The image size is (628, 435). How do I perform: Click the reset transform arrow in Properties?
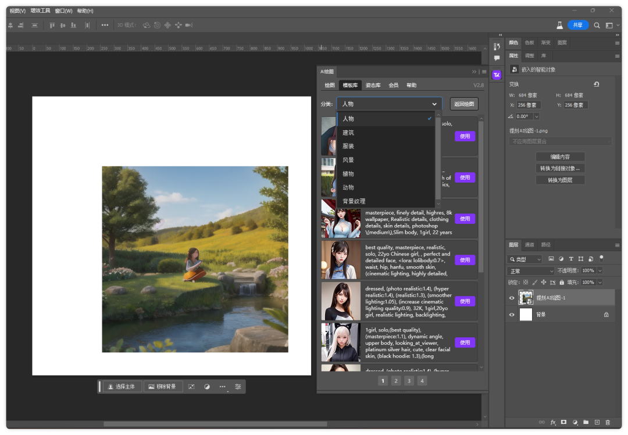(596, 84)
